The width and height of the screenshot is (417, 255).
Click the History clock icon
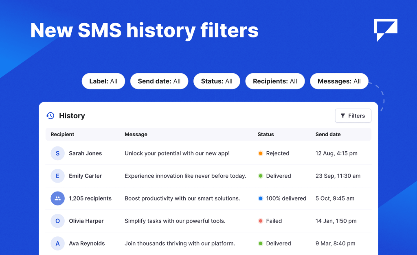(50, 116)
